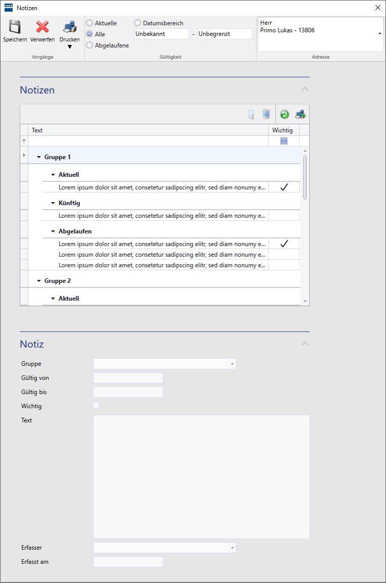
Task: Click the Unbegrenzt end date field
Action: click(x=225, y=34)
